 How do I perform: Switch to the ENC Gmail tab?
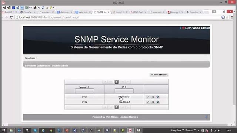pyautogui.click(x=138, y=12)
